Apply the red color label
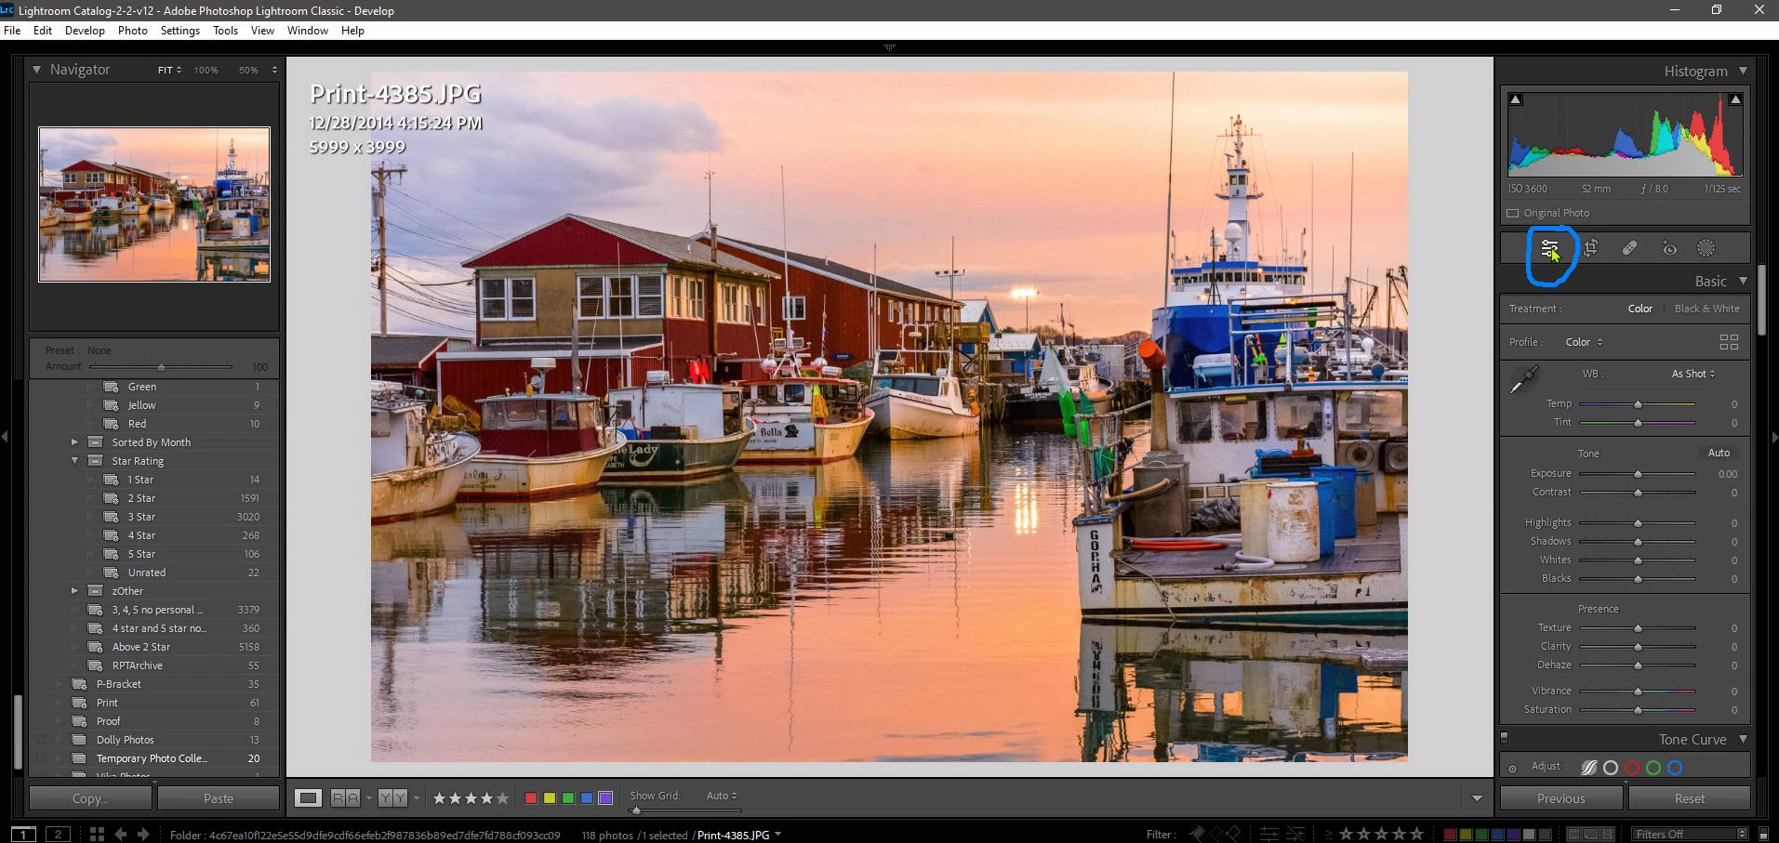1779x843 pixels. [531, 797]
